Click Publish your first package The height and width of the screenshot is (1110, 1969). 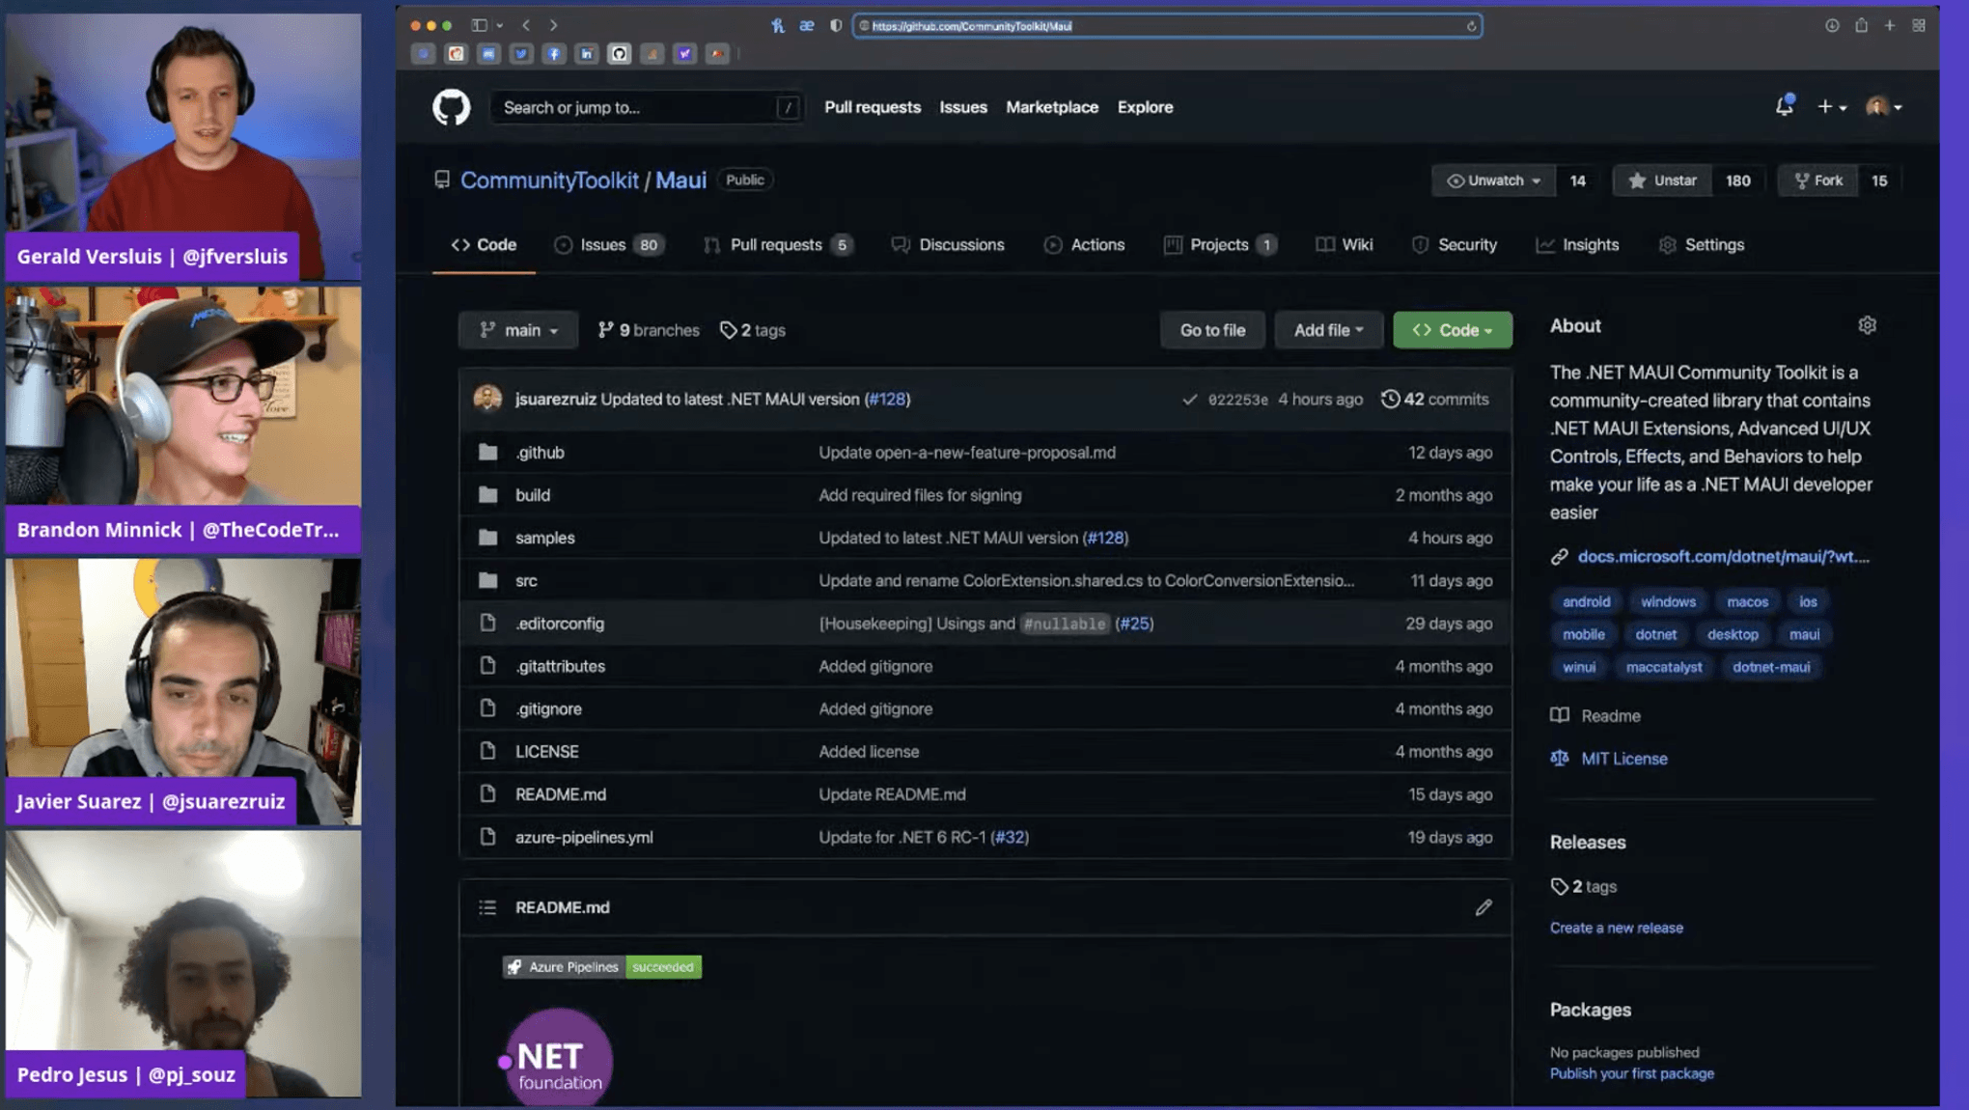point(1631,1073)
